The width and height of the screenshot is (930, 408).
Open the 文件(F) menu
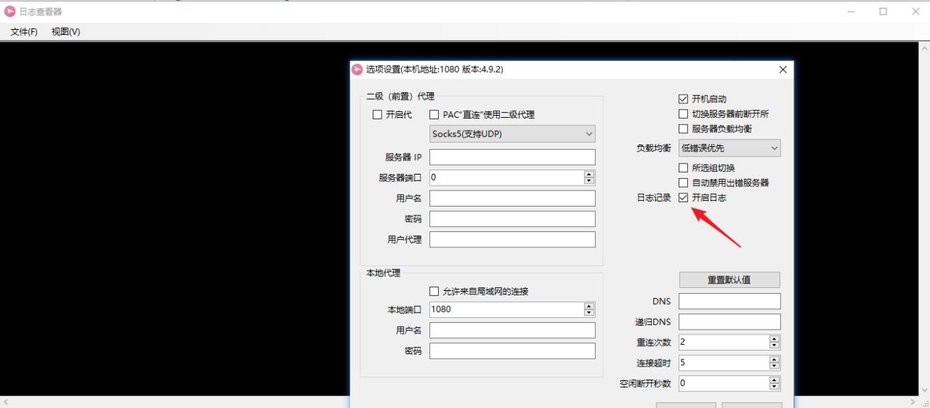pos(24,32)
